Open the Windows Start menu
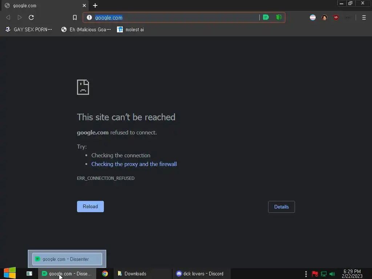 (x=10, y=273)
